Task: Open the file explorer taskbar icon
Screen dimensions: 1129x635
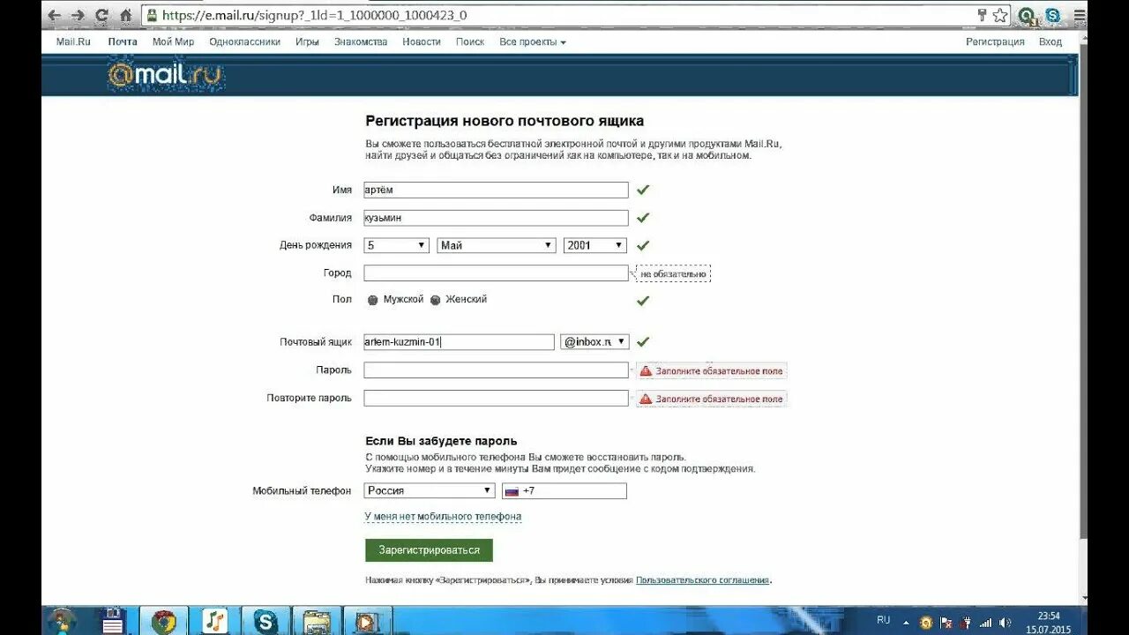Action: [316, 621]
